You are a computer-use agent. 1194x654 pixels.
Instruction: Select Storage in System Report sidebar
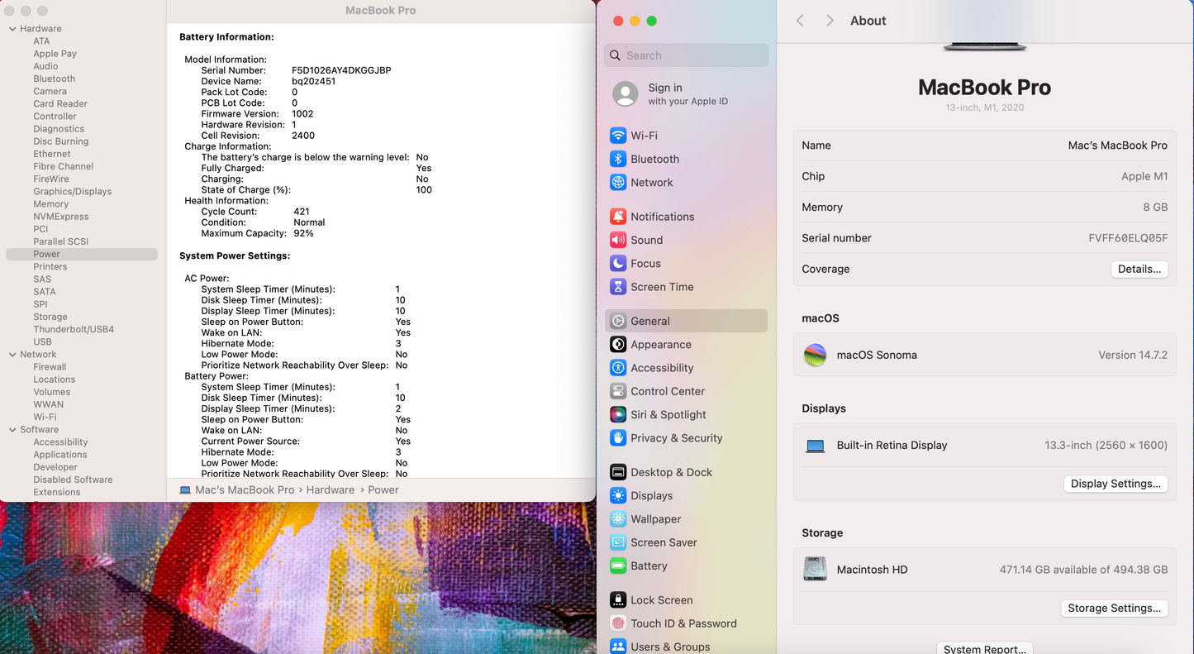coord(50,317)
